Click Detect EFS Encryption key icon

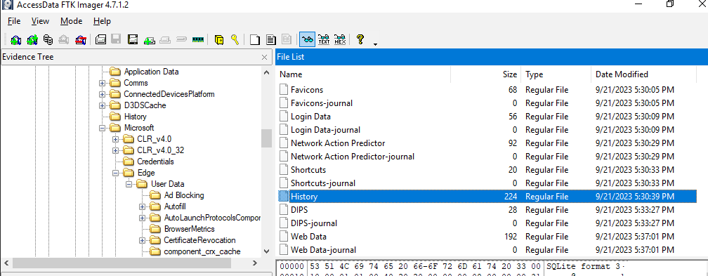point(235,39)
